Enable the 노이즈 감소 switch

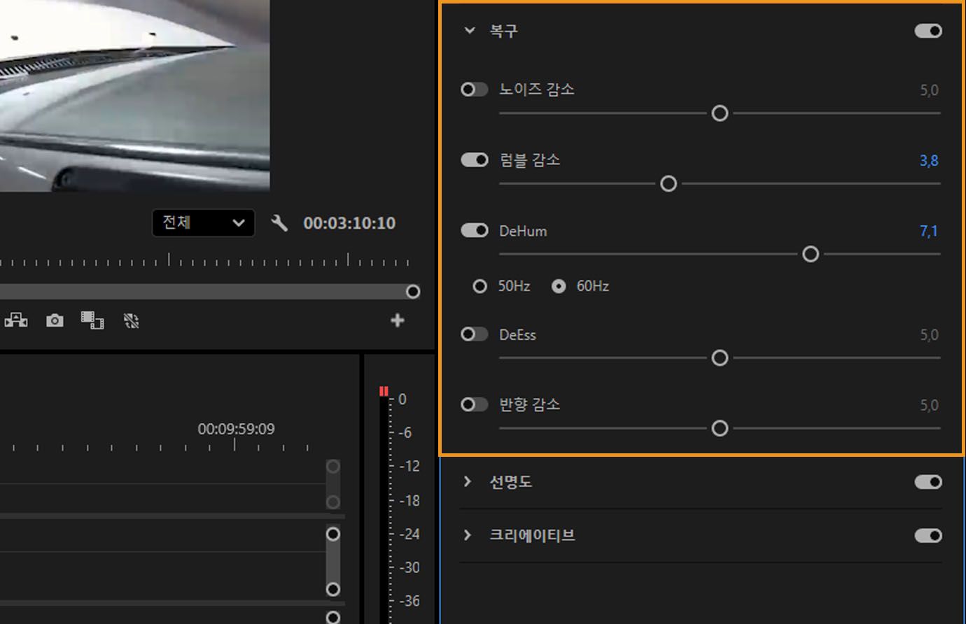[x=474, y=90]
